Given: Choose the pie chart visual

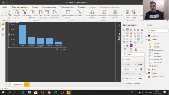Looking at the screenshot, I should pos(135,36).
